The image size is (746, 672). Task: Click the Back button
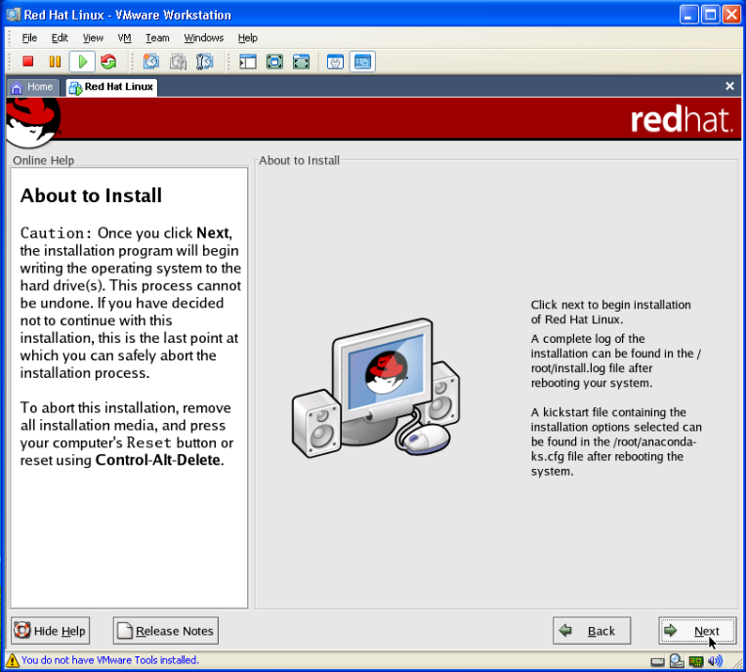(591, 631)
